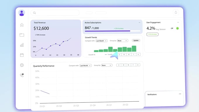Select W period in Growth Trends
Screen dimensions: 199x112
click(x=124, y=54)
